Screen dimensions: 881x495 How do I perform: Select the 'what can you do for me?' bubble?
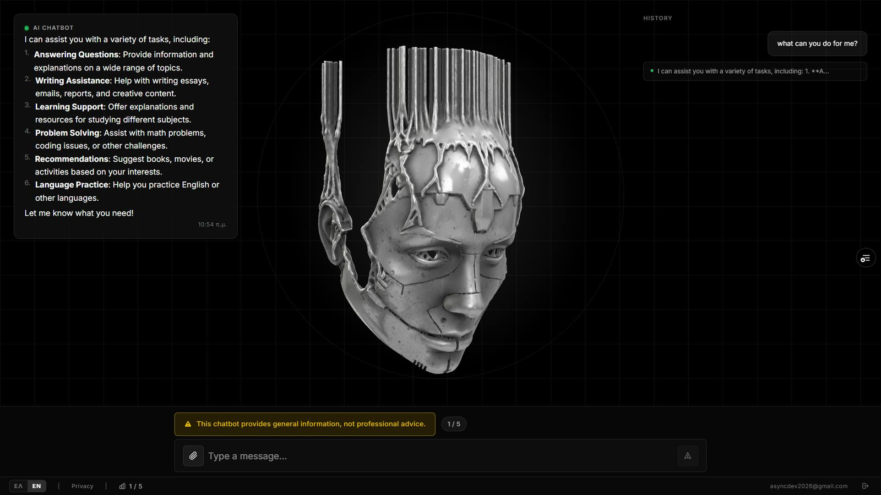817,43
